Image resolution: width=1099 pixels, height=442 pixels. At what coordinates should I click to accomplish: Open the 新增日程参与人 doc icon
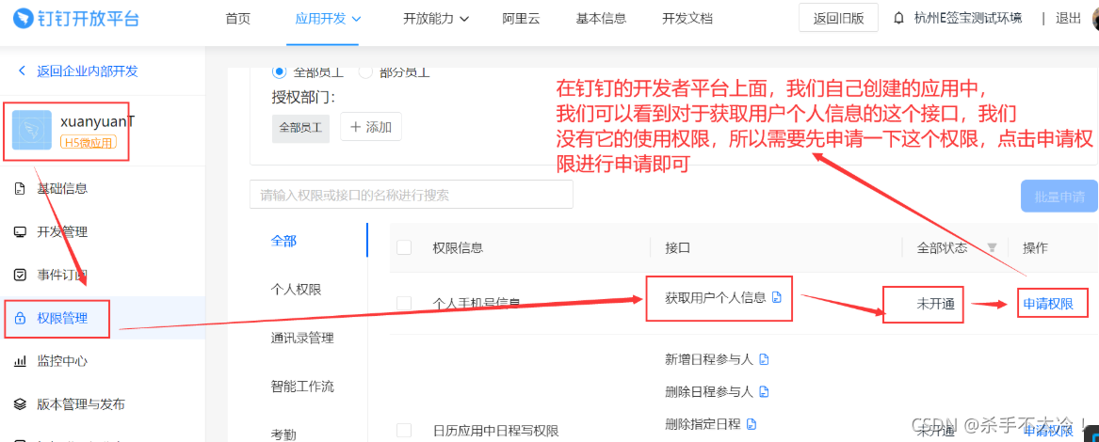764,360
